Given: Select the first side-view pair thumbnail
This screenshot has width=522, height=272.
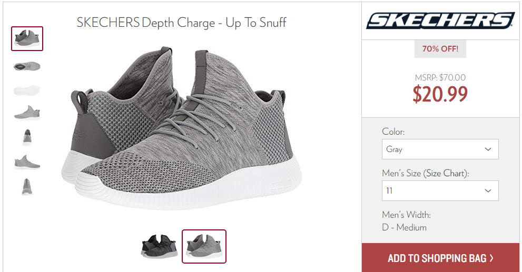Looking at the screenshot, I should [27, 38].
